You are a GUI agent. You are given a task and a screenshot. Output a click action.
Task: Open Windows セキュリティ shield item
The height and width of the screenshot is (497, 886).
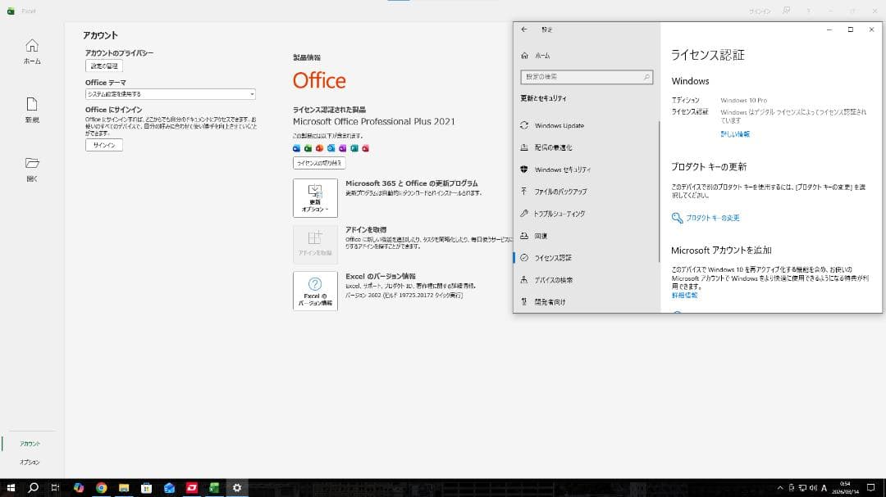(x=562, y=169)
